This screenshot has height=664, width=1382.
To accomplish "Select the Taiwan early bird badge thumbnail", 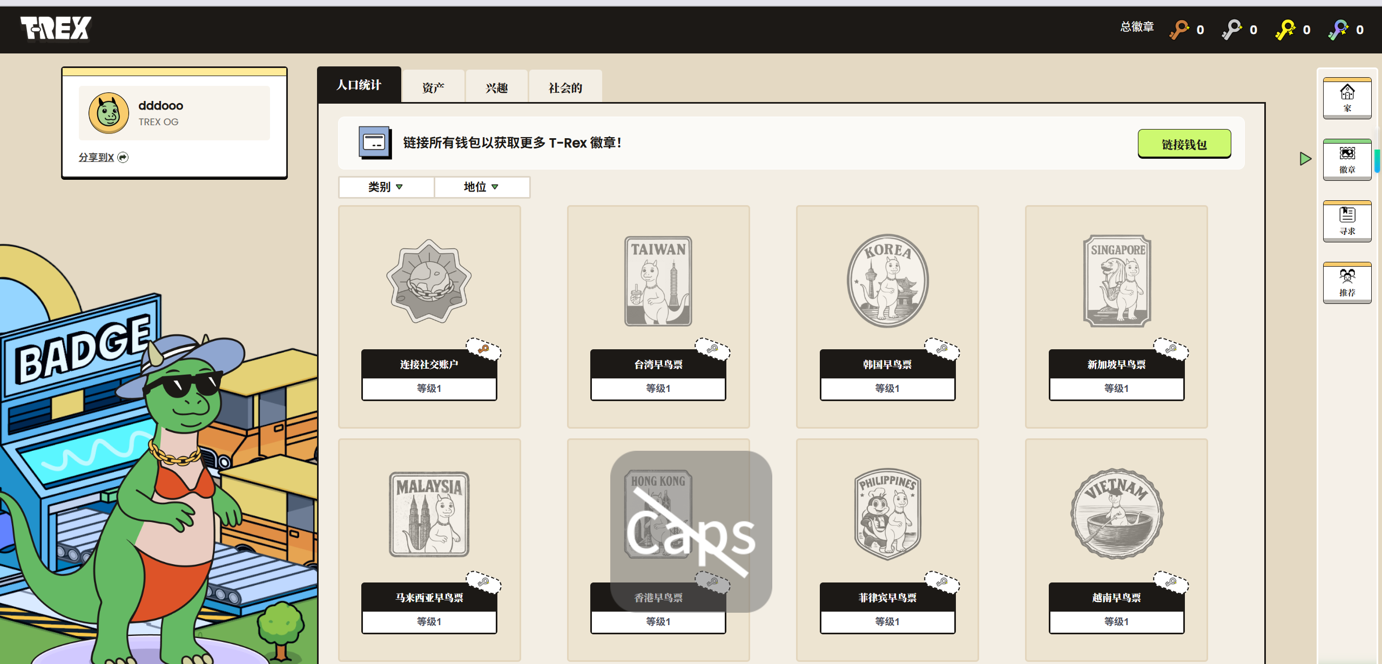I will point(658,281).
